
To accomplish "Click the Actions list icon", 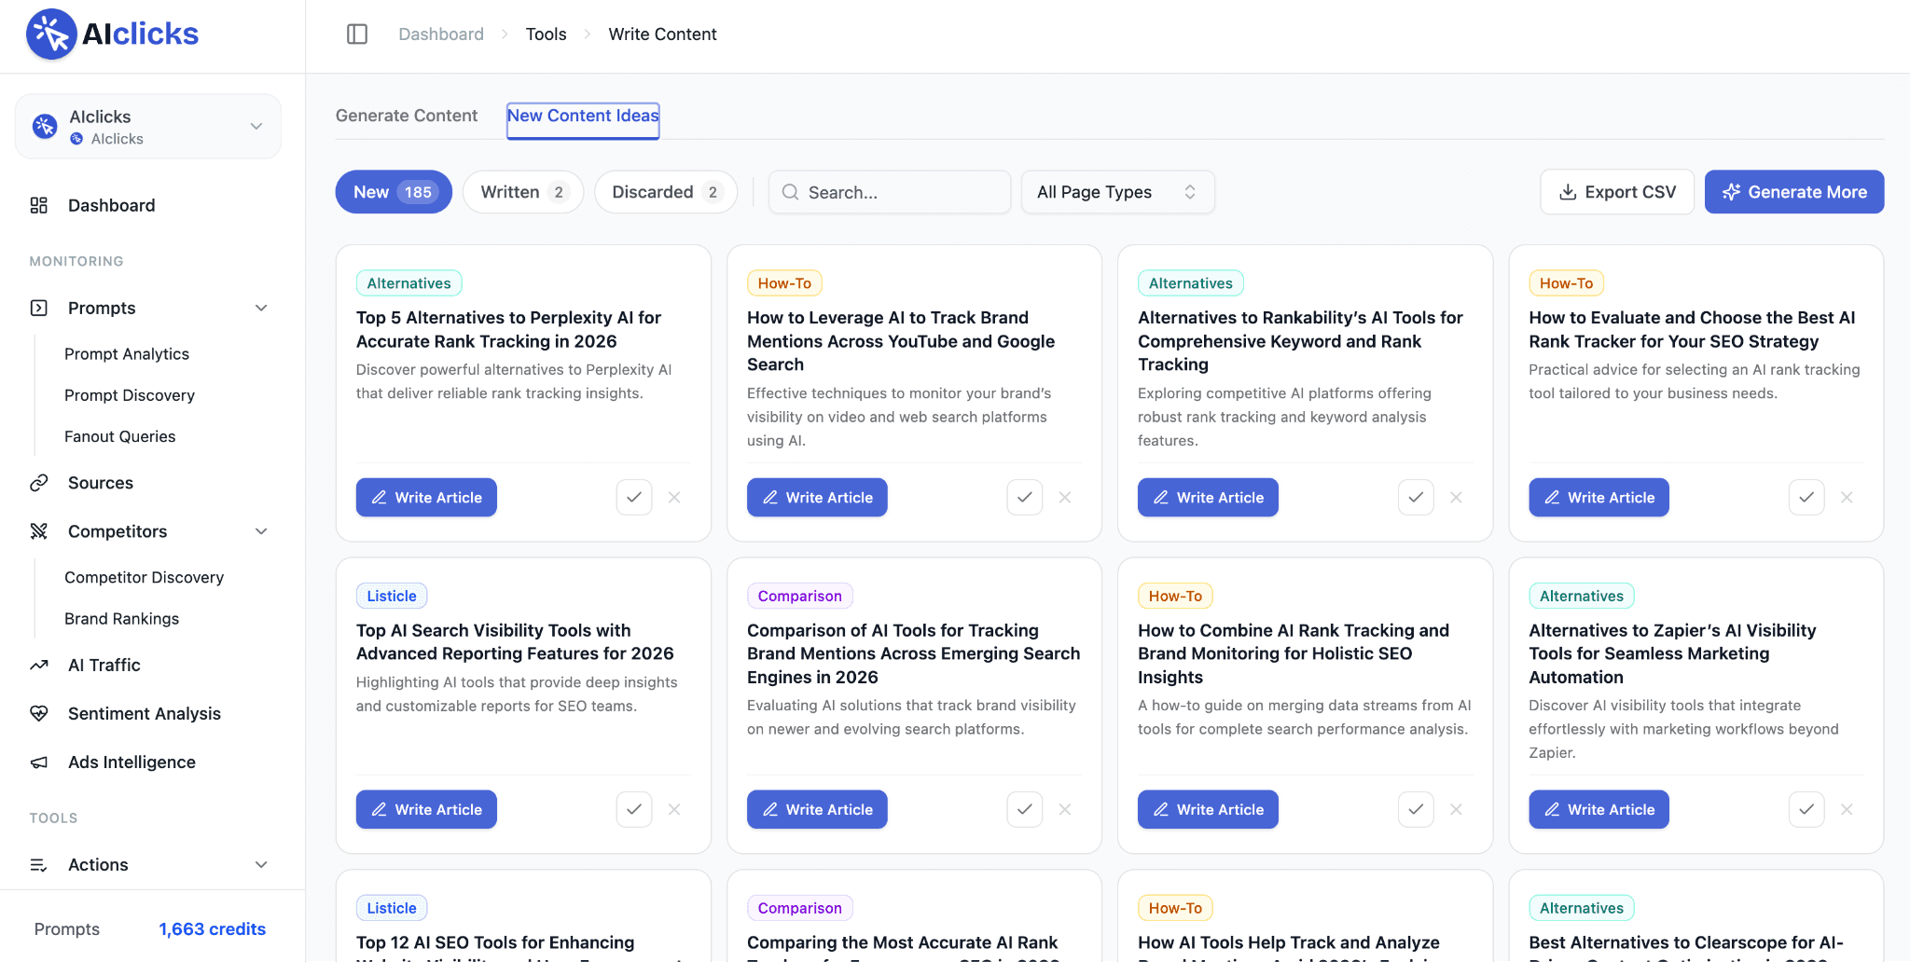I will click(39, 865).
